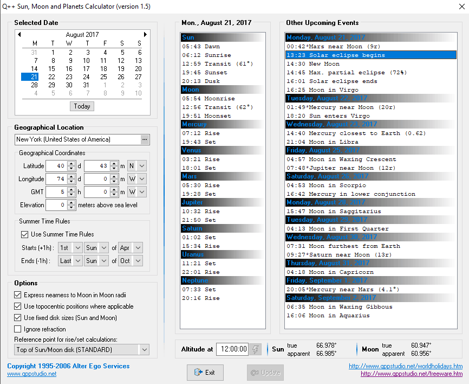The height and width of the screenshot is (384, 469).
Task: Select the 14:30 New Moon event
Action: click(x=371, y=64)
